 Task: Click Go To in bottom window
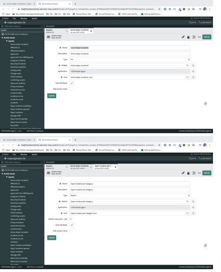[x=193, y=158]
